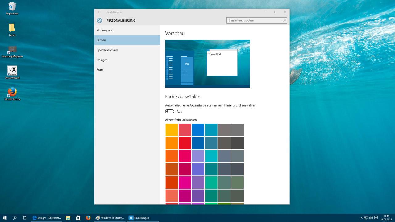The width and height of the screenshot is (395, 222).
Task: Pick the yellow-gold accent swatch in the top row
Action: [172, 130]
